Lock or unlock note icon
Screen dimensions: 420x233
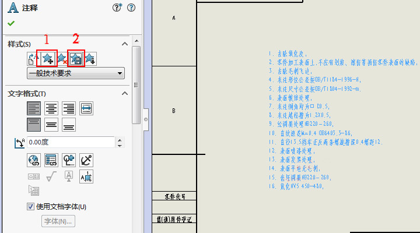[86, 160]
